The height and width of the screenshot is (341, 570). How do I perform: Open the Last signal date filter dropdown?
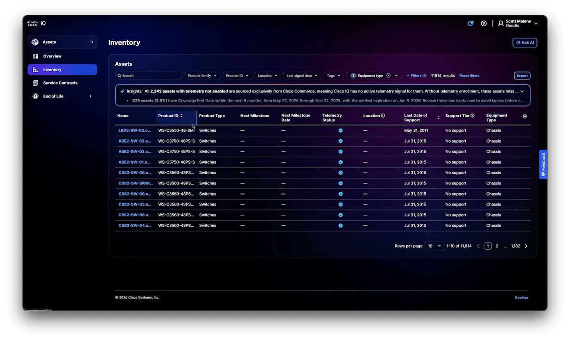coord(302,76)
